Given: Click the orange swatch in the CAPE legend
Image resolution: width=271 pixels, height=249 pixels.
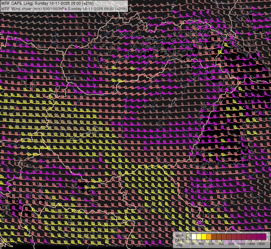Looking at the screenshot, I should 209,237.
